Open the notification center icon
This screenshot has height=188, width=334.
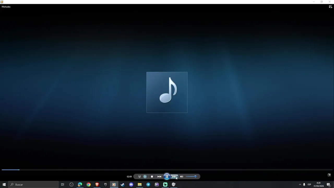click(x=329, y=185)
